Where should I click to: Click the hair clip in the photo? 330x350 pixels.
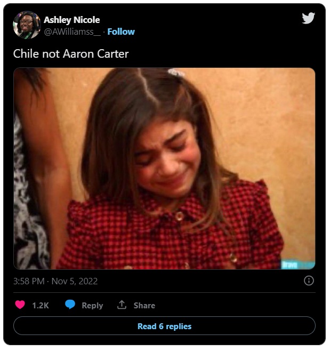click(175, 72)
